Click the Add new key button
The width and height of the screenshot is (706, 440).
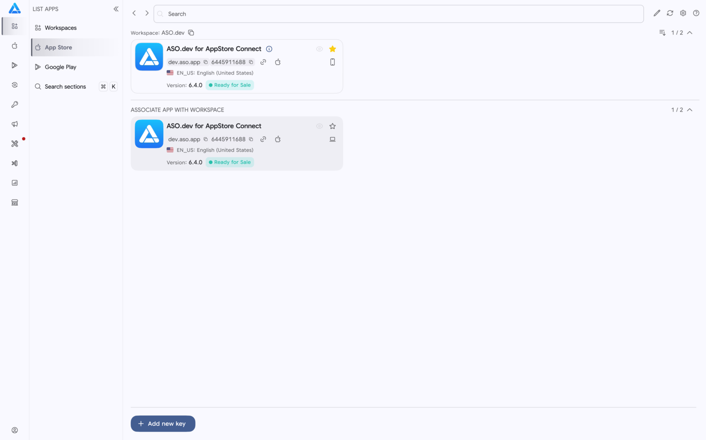[x=163, y=424]
